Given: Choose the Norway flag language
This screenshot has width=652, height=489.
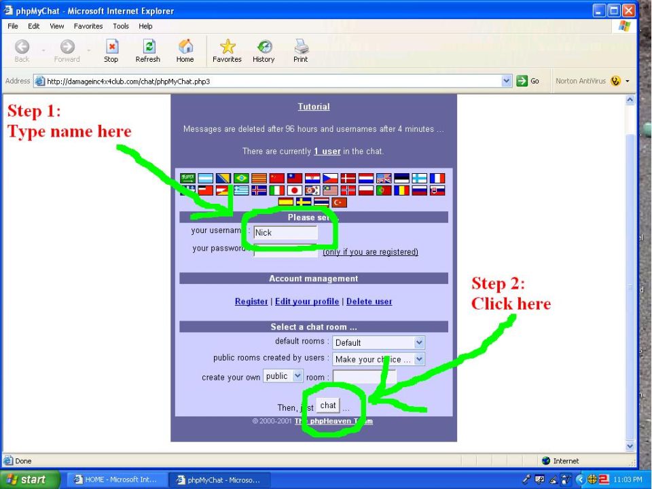Looking at the screenshot, I should pyautogui.click(x=348, y=190).
